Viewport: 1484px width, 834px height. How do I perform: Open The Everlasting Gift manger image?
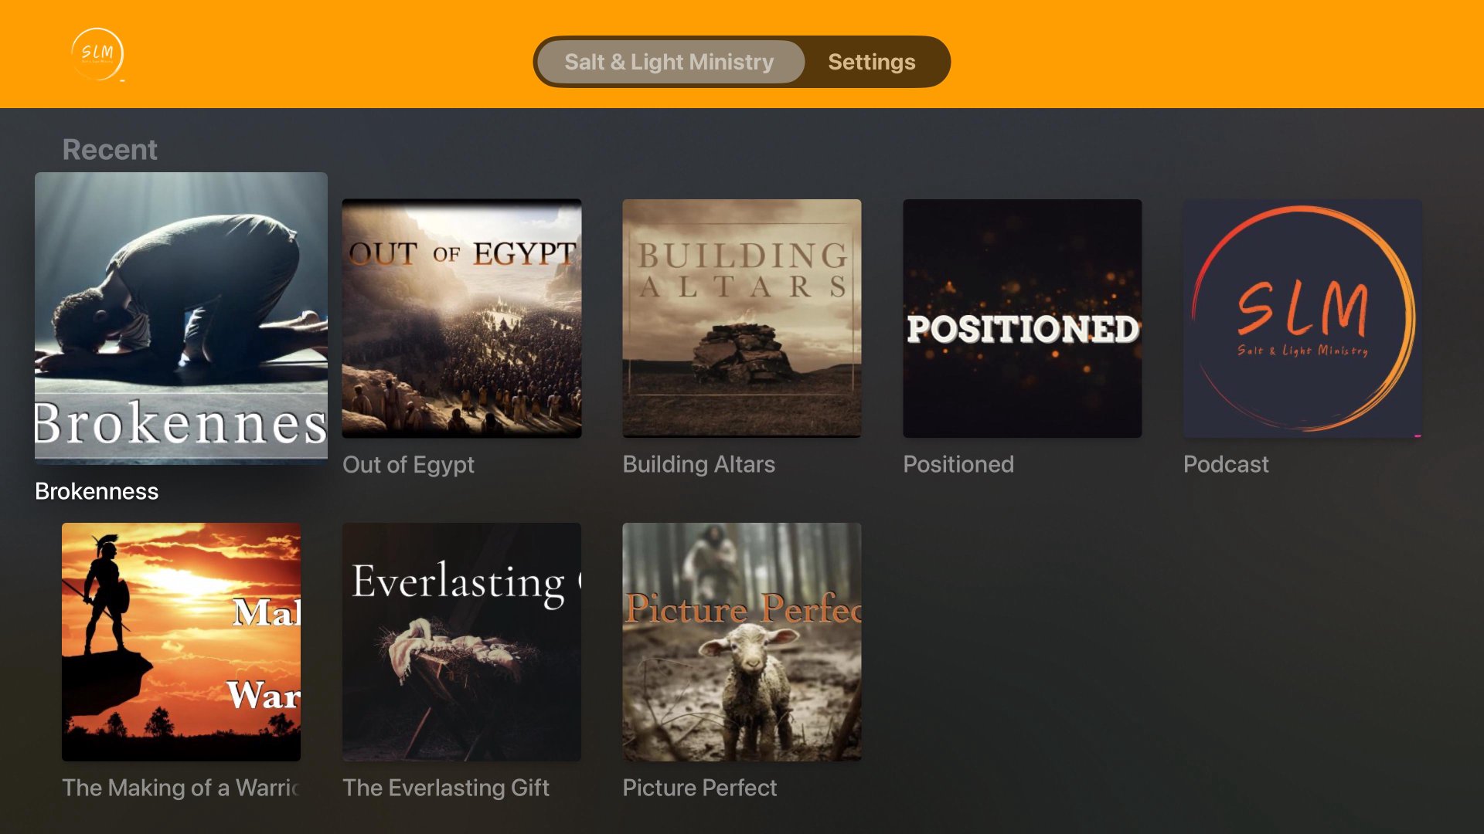click(461, 642)
